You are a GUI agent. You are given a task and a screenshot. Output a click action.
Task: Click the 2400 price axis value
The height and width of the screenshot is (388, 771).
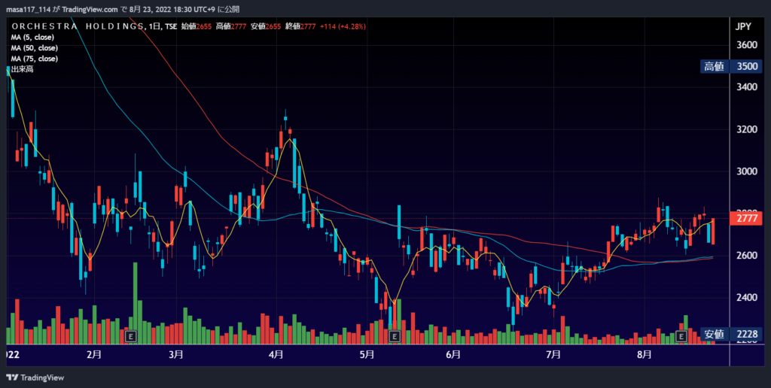click(746, 298)
